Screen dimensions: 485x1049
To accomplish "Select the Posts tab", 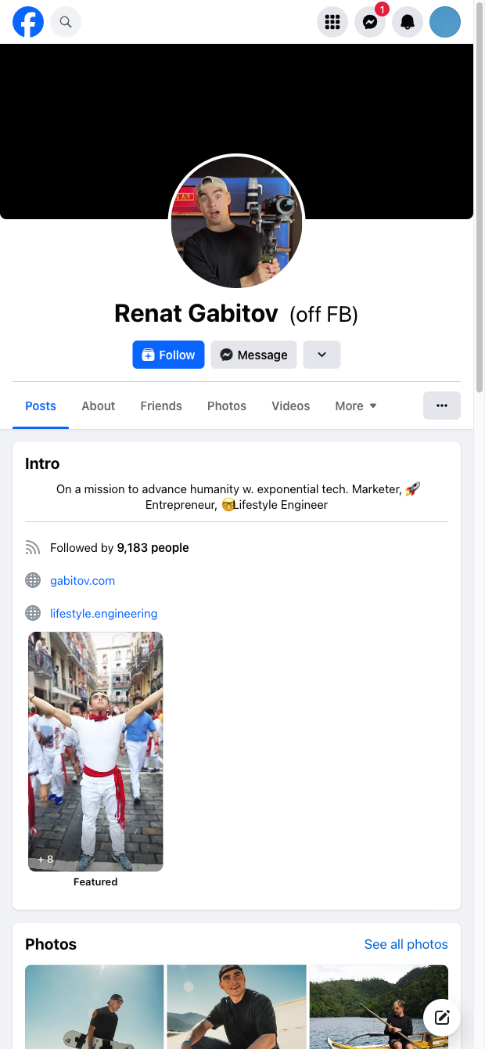I will 41,406.
